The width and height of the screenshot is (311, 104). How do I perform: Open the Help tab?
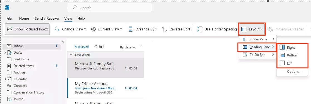point(81,18)
